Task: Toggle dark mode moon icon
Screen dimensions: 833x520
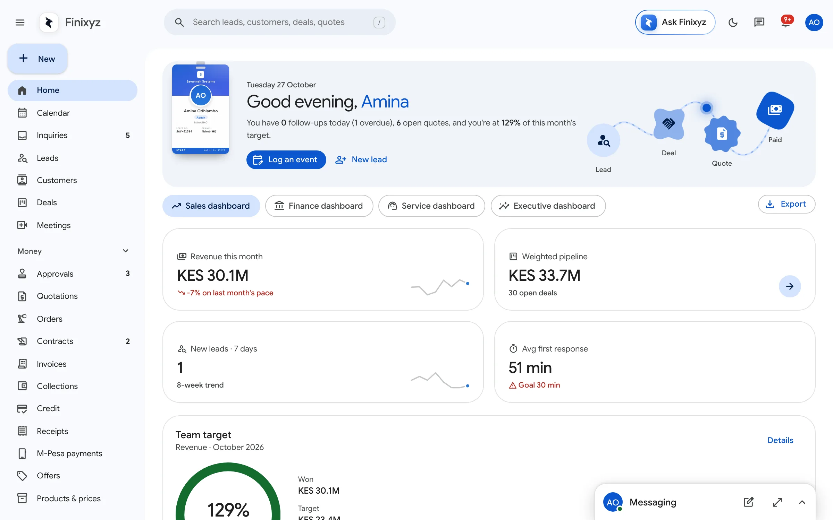Action: pos(733,23)
